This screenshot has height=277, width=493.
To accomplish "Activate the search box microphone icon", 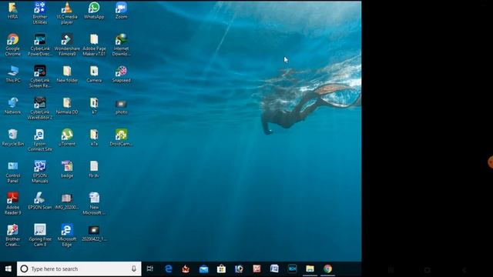I will (x=133, y=269).
